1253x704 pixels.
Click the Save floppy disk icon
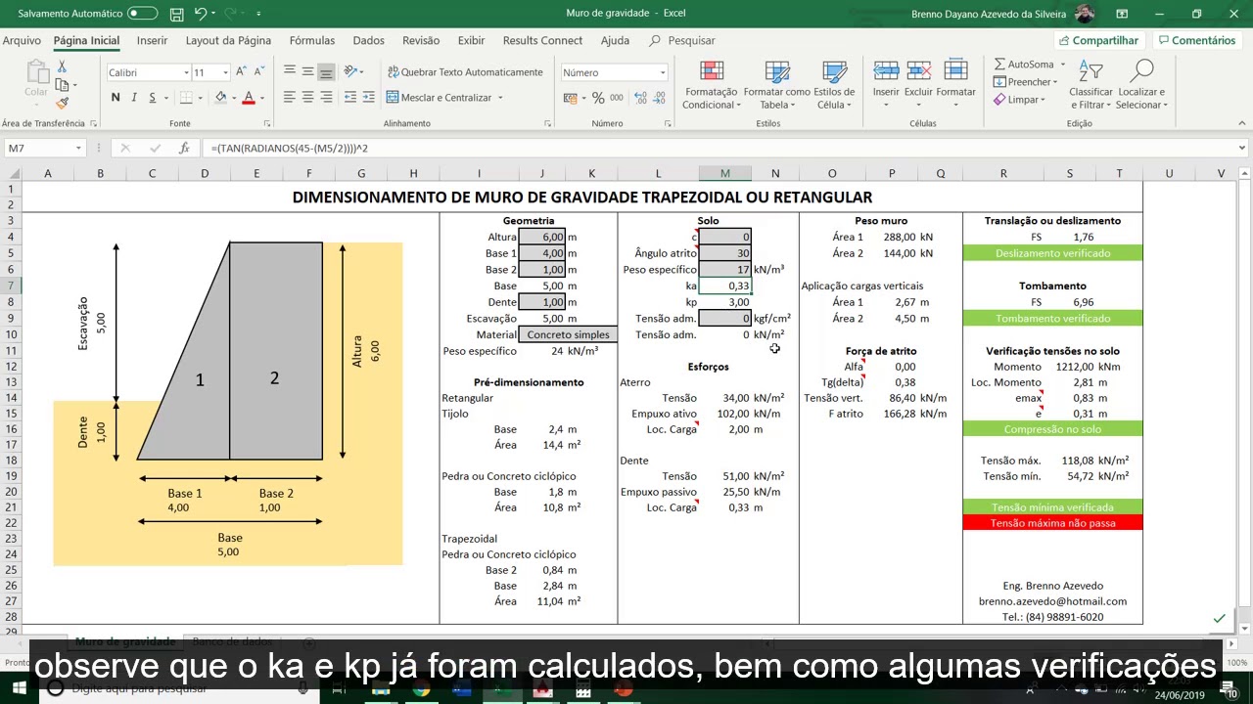tap(176, 14)
